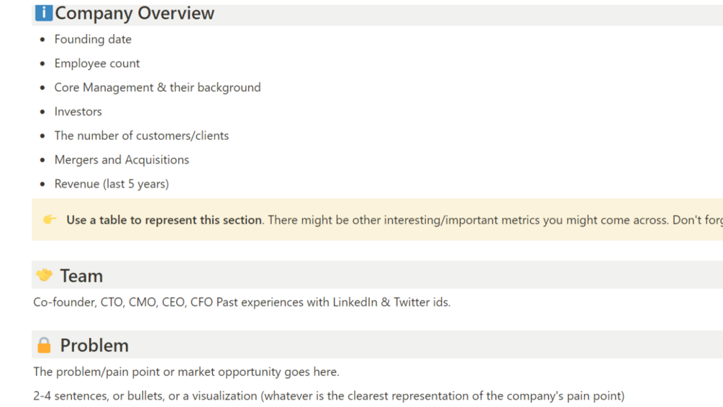Place cursor in Core Management bullet
Viewport: 723px width, 407px height.
158,87
